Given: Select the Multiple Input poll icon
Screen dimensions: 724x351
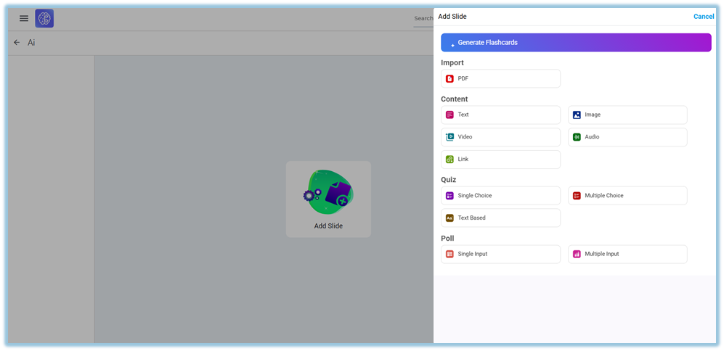Looking at the screenshot, I should (577, 254).
